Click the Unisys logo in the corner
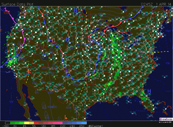173x127 pixels. (166, 119)
